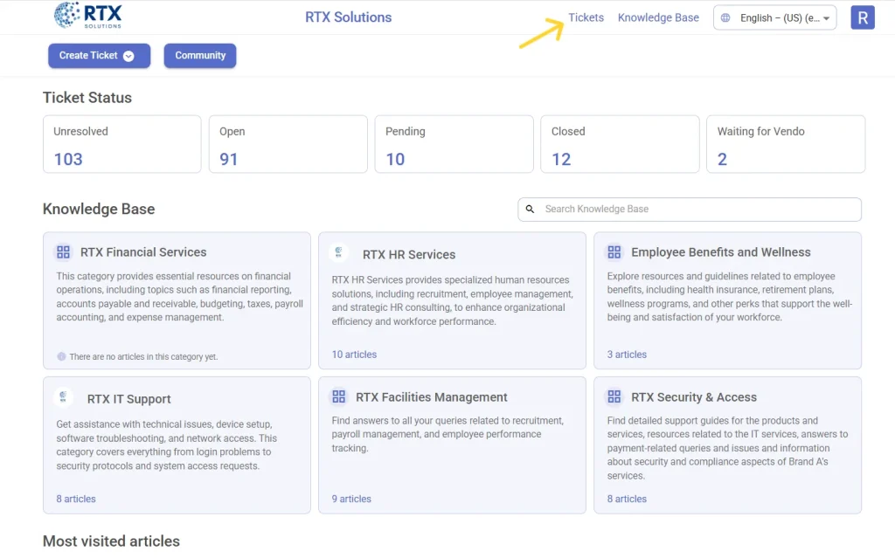Click the RTX Security & Access grid icon
895x558 pixels.
click(614, 397)
